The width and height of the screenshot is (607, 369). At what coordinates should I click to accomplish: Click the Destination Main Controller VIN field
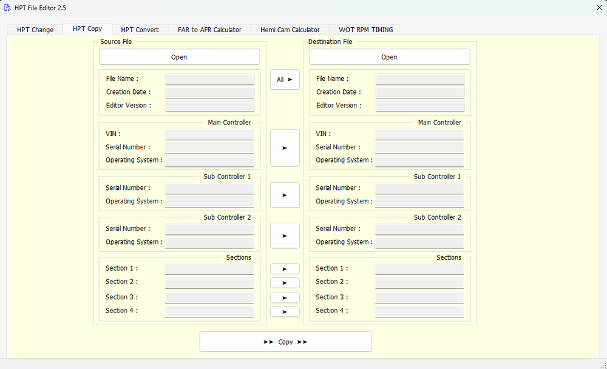[419, 134]
